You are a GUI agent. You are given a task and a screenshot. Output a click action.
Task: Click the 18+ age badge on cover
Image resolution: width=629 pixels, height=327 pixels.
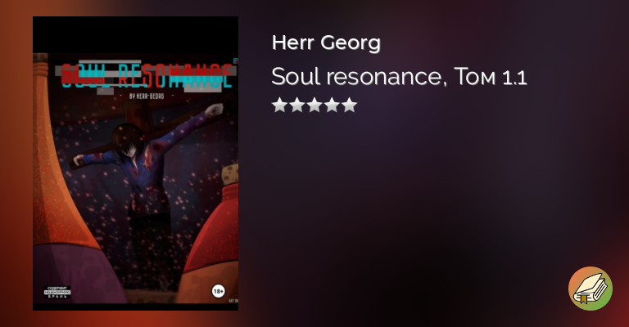(x=218, y=291)
